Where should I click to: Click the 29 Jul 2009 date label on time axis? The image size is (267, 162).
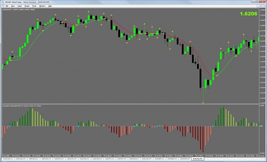[6, 156]
